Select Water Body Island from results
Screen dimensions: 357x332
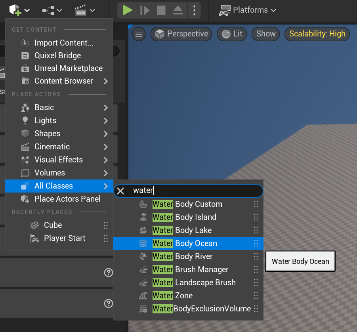188,217
